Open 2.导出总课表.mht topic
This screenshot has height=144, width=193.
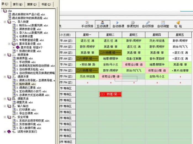pyautogui.click(x=27, y=113)
